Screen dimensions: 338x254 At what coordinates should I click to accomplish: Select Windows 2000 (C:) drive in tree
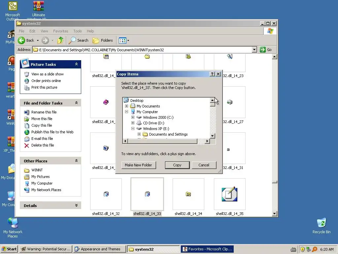(x=158, y=117)
